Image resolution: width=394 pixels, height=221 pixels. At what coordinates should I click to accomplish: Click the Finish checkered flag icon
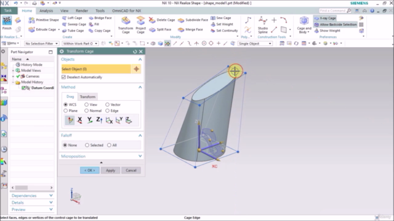click(7, 21)
